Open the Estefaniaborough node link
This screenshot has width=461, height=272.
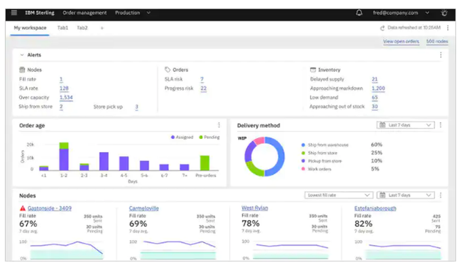[x=375, y=208]
